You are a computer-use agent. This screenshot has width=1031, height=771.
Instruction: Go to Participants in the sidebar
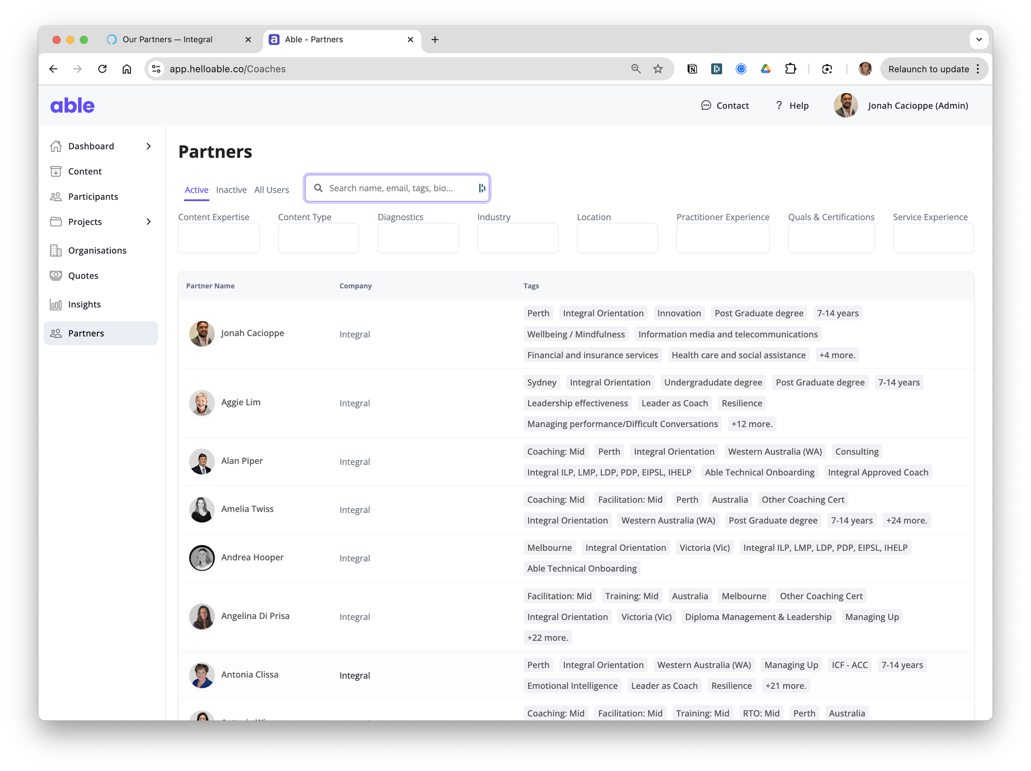click(93, 197)
